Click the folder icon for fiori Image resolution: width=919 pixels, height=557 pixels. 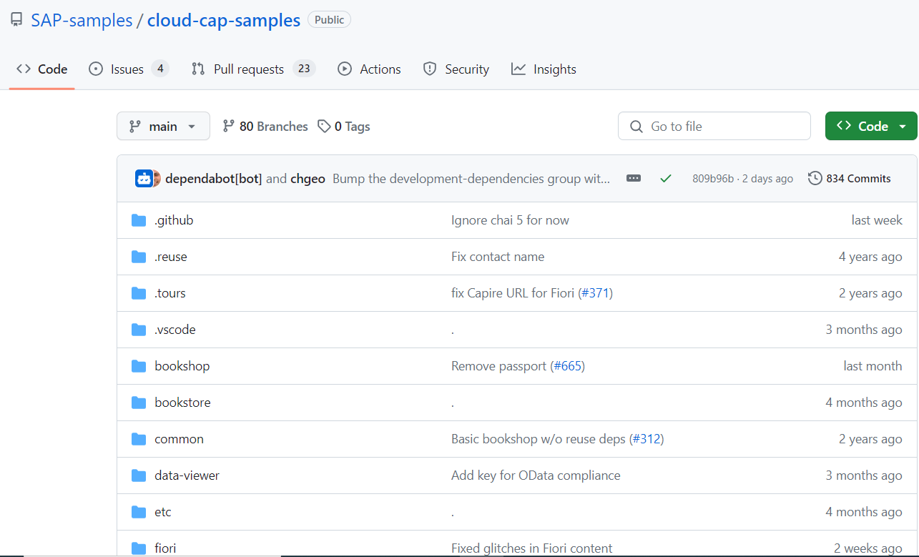(139, 548)
